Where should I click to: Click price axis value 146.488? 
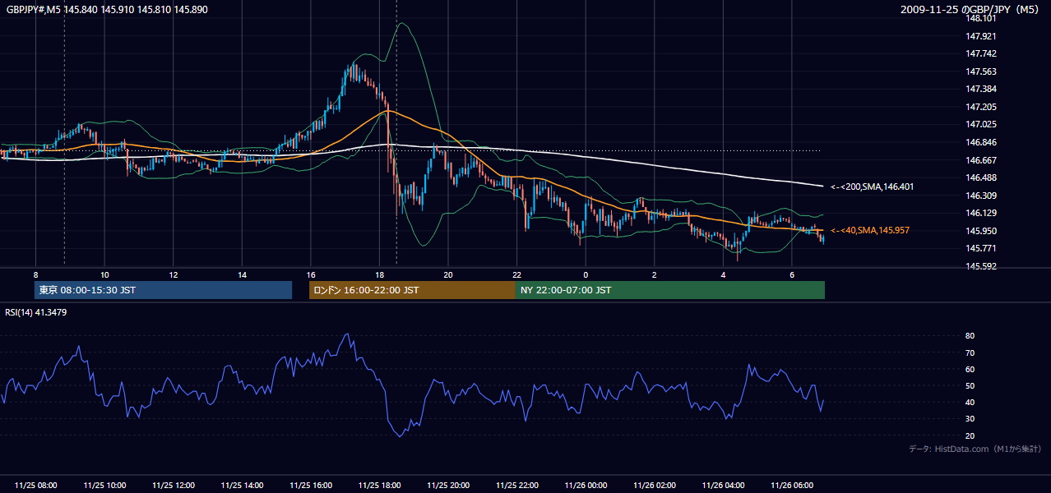981,177
